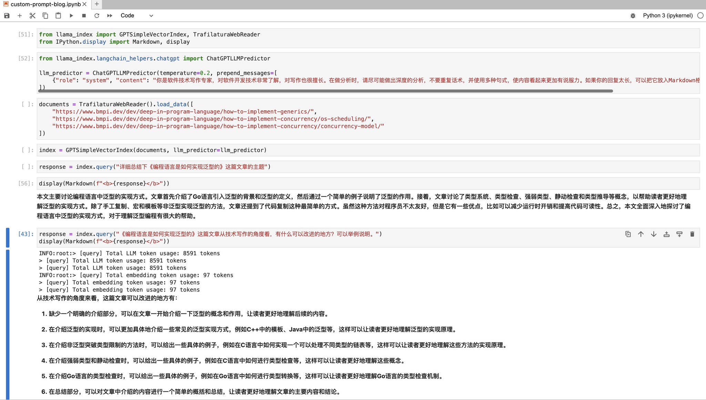The width and height of the screenshot is (706, 400).
Task: Close the custom-prompt-blog.ipynb tab
Action: (84, 4)
